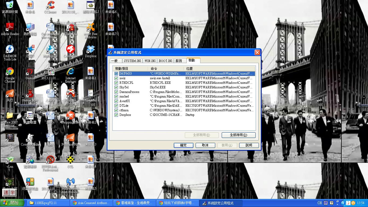Launch Google Chrome from the desktop
Image resolution: width=368 pixels, height=207 pixels.
click(10, 72)
